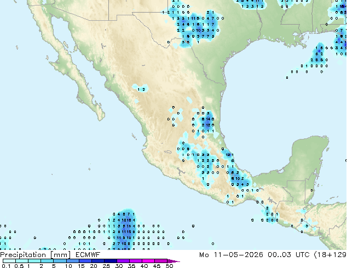Choose the 30–35 mm purple legend swatch
Screen dimensions: 347x268
point(123,261)
